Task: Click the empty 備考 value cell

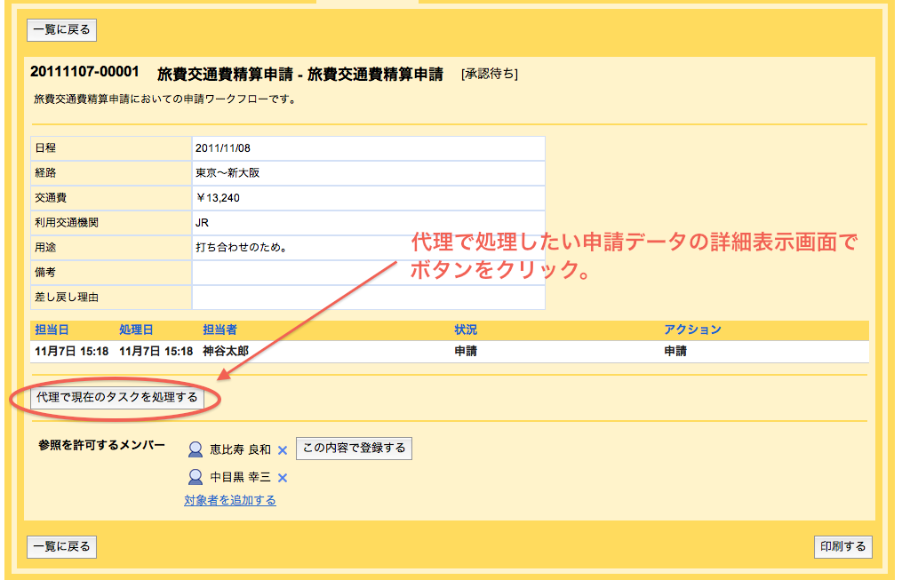Action: [368, 273]
